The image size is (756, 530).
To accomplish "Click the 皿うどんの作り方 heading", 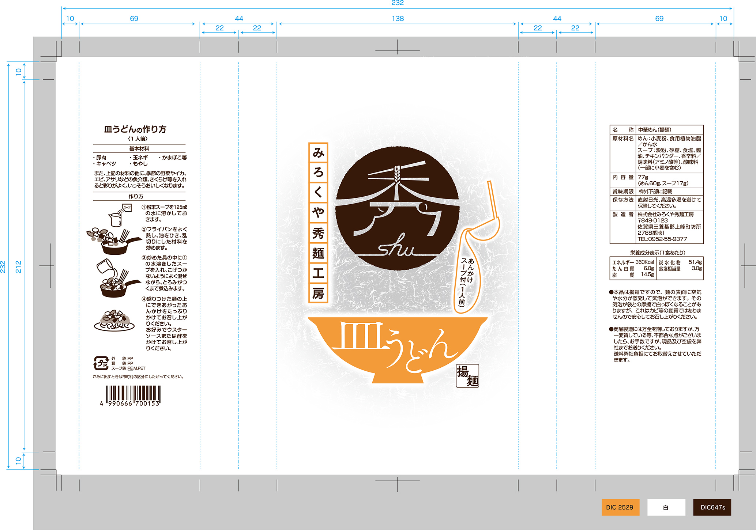I will tap(135, 129).
